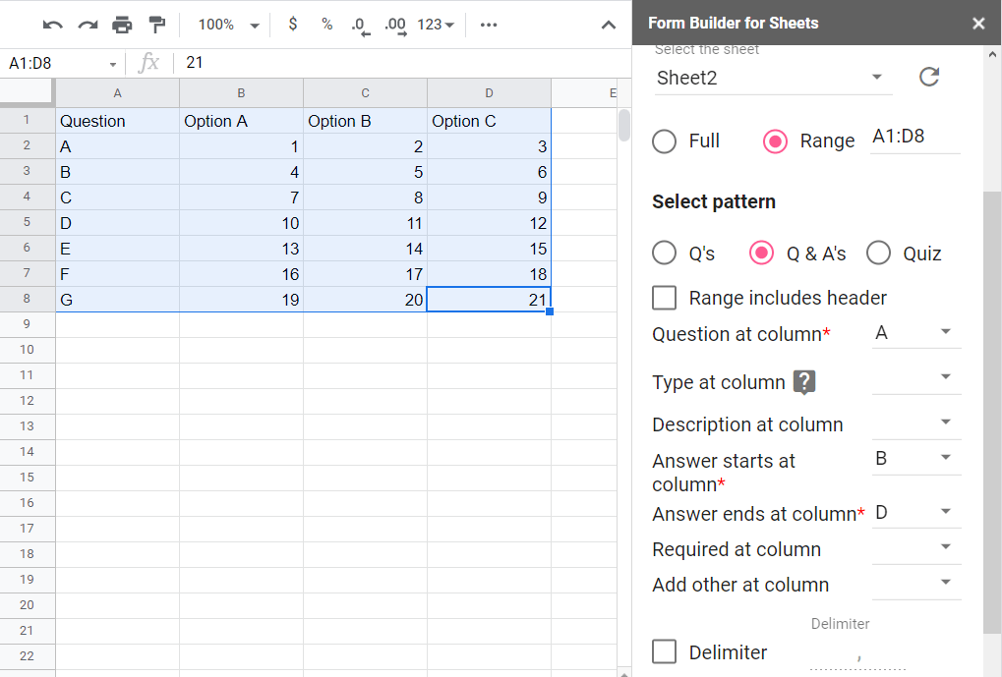Select the Q & A's pattern radio
The width and height of the screenshot is (1002, 677).
point(761,253)
